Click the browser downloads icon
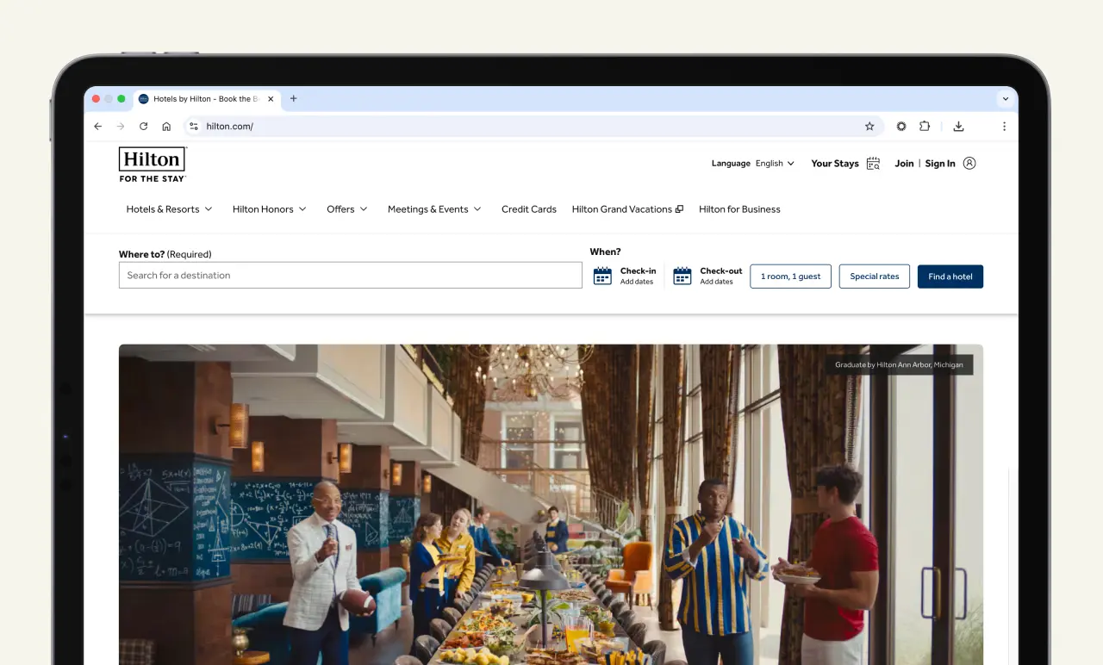 pos(958,126)
